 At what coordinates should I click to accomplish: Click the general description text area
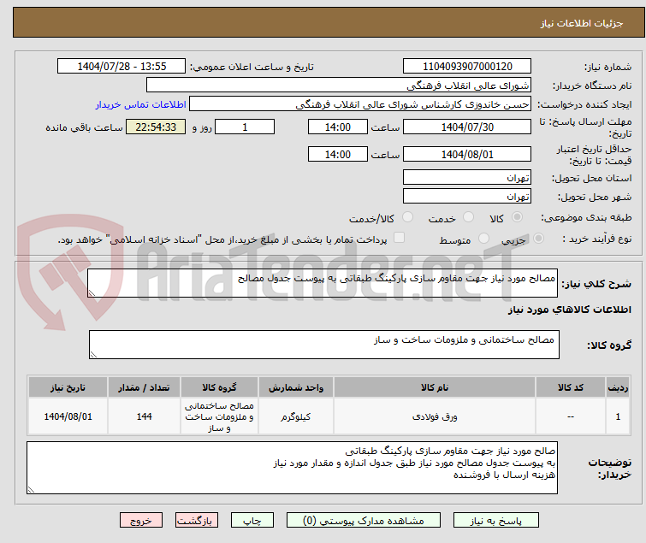click(323, 283)
